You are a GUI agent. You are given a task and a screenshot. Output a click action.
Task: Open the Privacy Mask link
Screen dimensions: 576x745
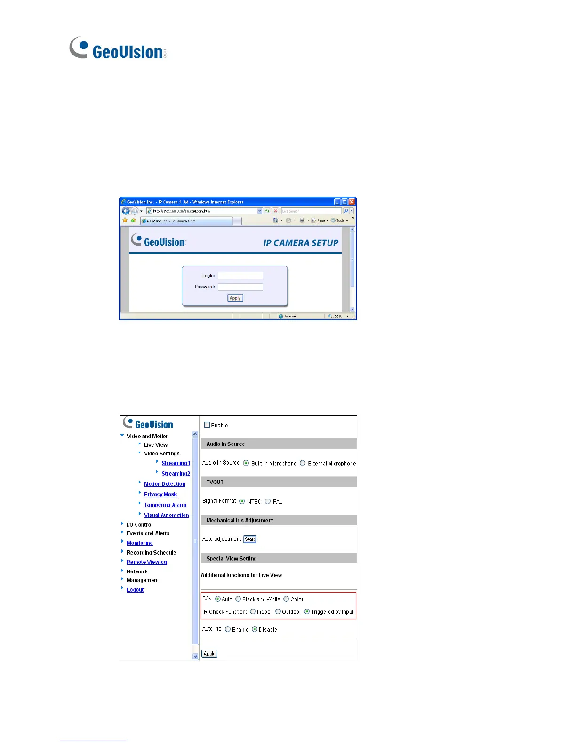point(160,494)
